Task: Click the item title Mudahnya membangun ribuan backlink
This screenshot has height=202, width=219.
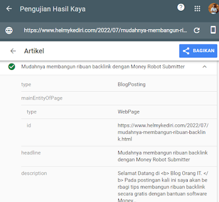Action: [103, 67]
